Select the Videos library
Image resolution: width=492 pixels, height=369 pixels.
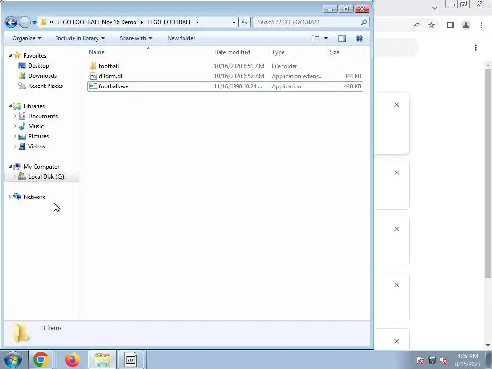[x=37, y=146]
